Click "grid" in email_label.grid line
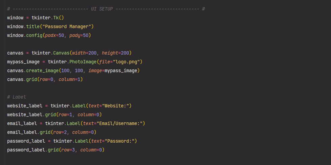This screenshot has height=165, width=331. [45, 132]
